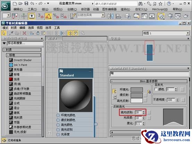Click the binoculars search icon in title bar
The image size is (192, 144).
[x=141, y=4]
